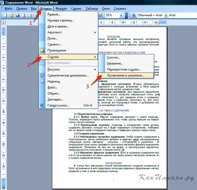Click the Word icon in the title bar
This screenshot has width=197, height=190.
pyautogui.click(x=2, y=2)
